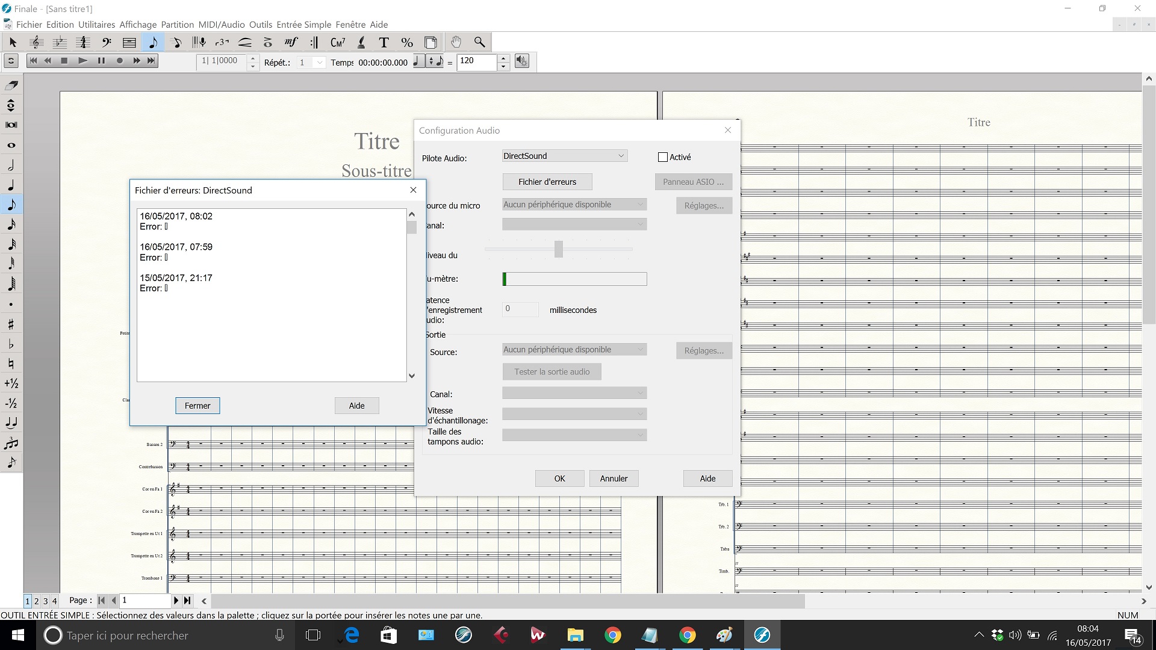Select the Expression tool (mf)
Screen dimensions: 1156x650
[291, 42]
